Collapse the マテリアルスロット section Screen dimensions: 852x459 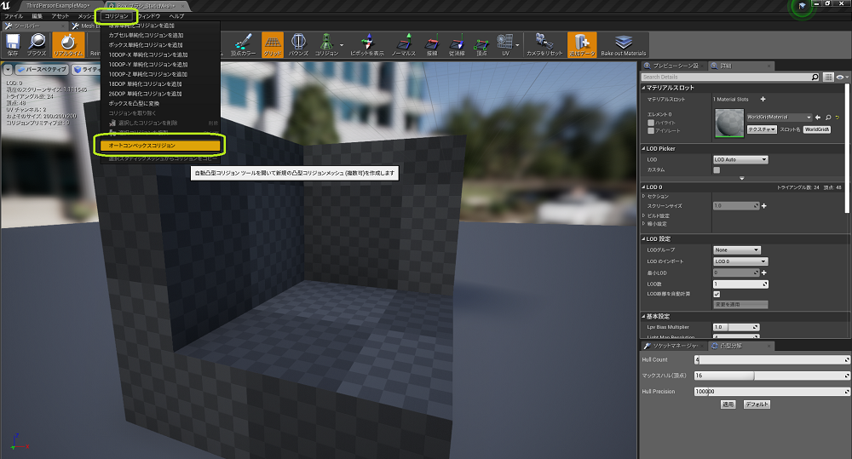click(644, 88)
